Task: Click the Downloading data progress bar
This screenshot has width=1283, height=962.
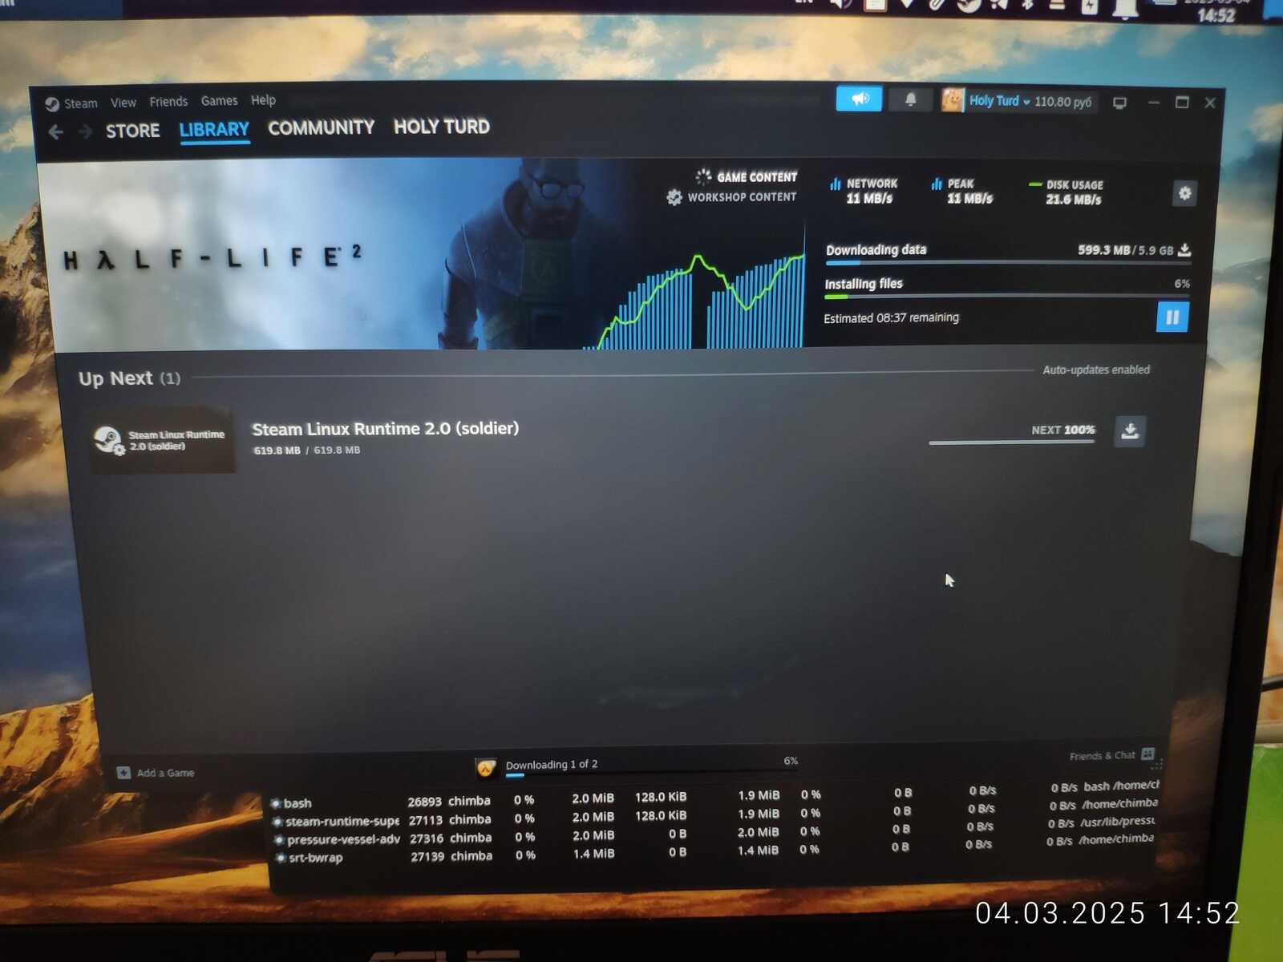Action: coord(1008,262)
